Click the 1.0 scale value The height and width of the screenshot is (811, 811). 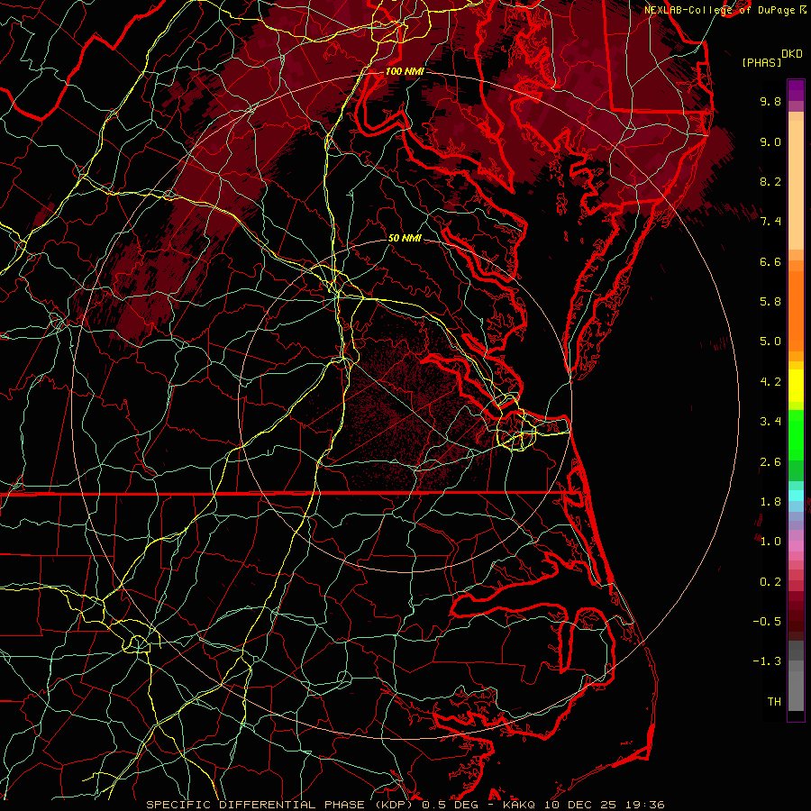(x=770, y=542)
